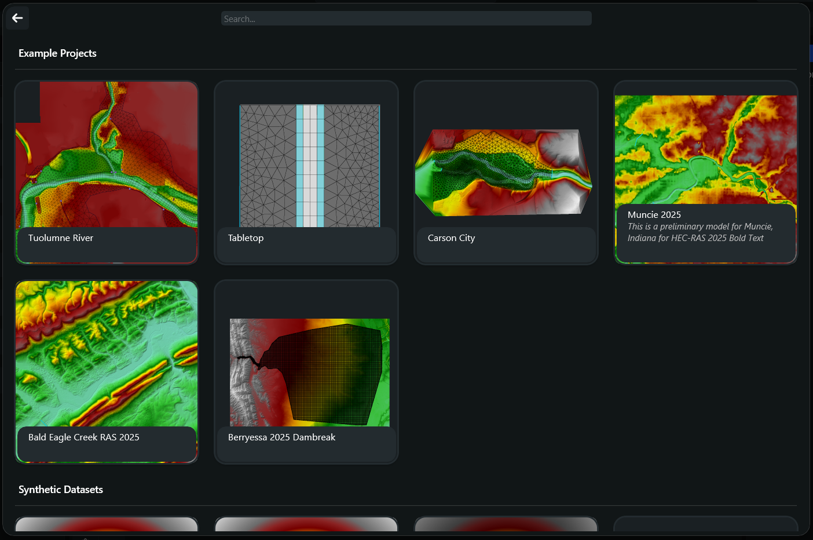The image size is (813, 540).
Task: Click the Example Projects section heading
Action: click(x=57, y=53)
